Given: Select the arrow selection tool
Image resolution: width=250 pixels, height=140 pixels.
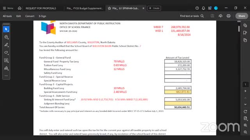Looking at the screenshot, I should coord(6,29).
